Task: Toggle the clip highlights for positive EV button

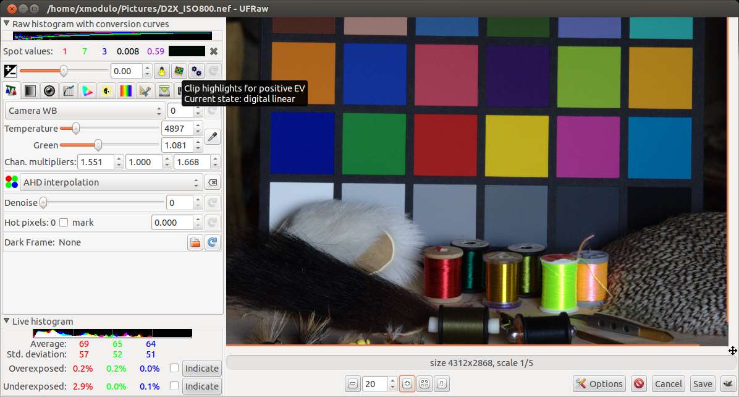Action: tap(179, 71)
